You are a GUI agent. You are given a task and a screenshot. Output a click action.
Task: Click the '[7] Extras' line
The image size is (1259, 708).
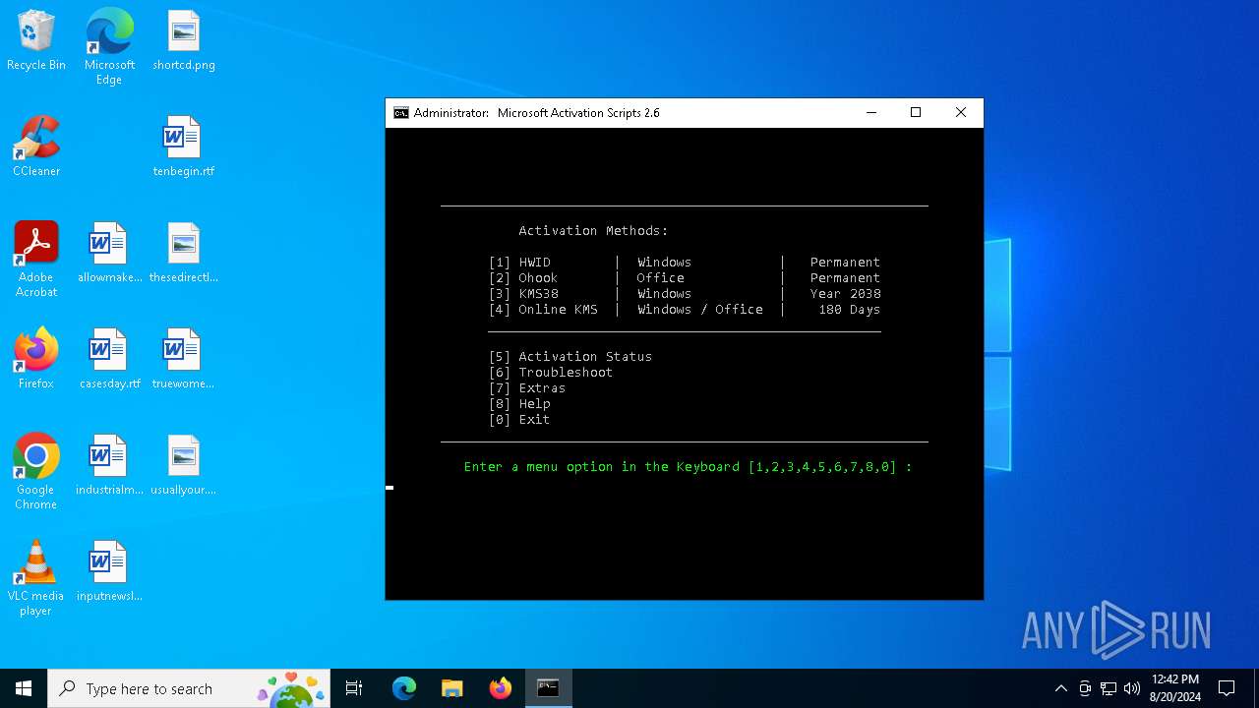(527, 388)
